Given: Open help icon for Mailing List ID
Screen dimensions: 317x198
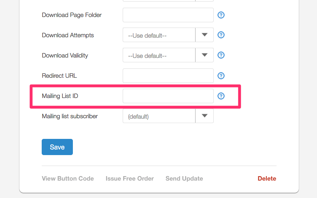Looking at the screenshot, I should (221, 96).
